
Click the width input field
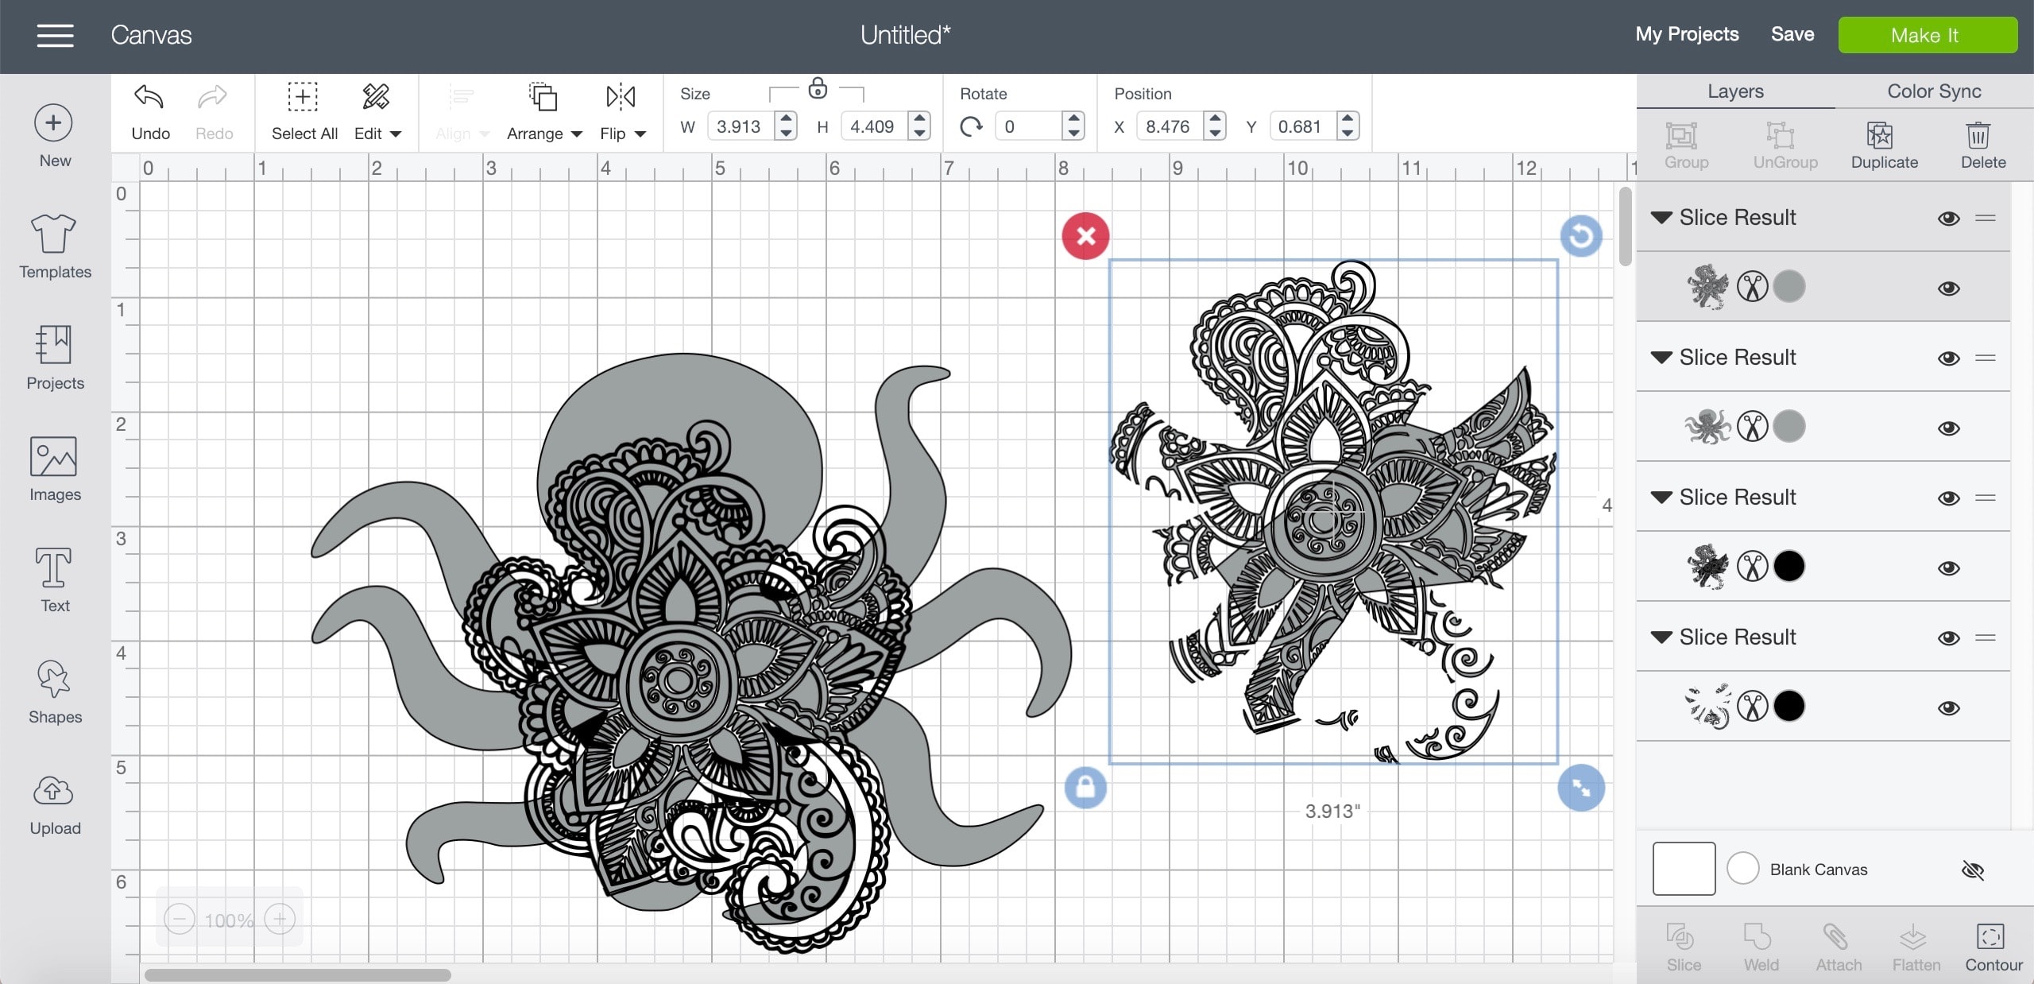point(741,126)
